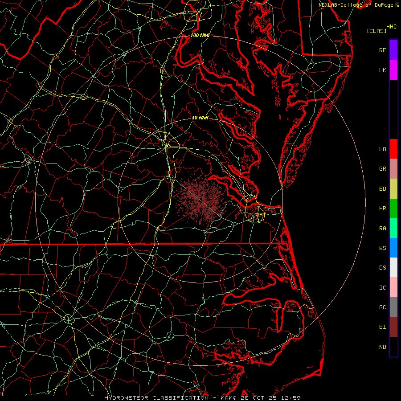Click the [CLAS] units label
The height and width of the screenshot is (401, 401).
point(376,31)
